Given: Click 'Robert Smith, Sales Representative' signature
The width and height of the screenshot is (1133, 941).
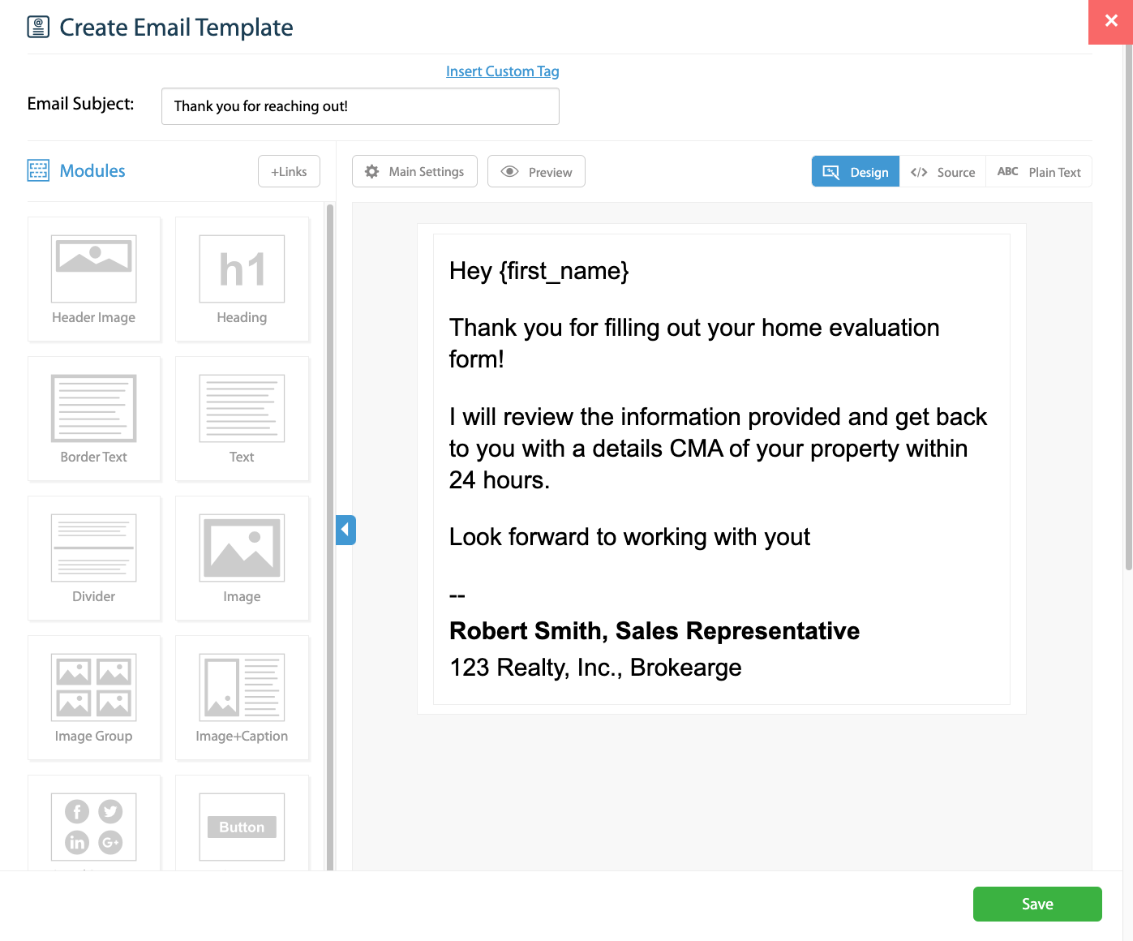Looking at the screenshot, I should pos(654,631).
